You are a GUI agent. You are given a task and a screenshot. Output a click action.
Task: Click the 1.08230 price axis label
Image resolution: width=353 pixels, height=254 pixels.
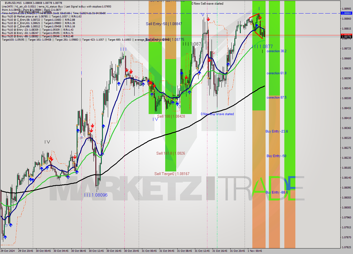(346, 158)
